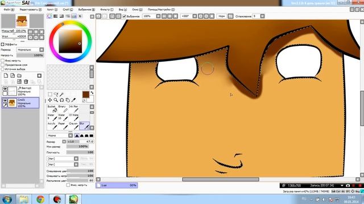This screenshot has width=364, height=204.
Task: Open the second [Нет] brush texture dropdown
Action: pos(63,164)
